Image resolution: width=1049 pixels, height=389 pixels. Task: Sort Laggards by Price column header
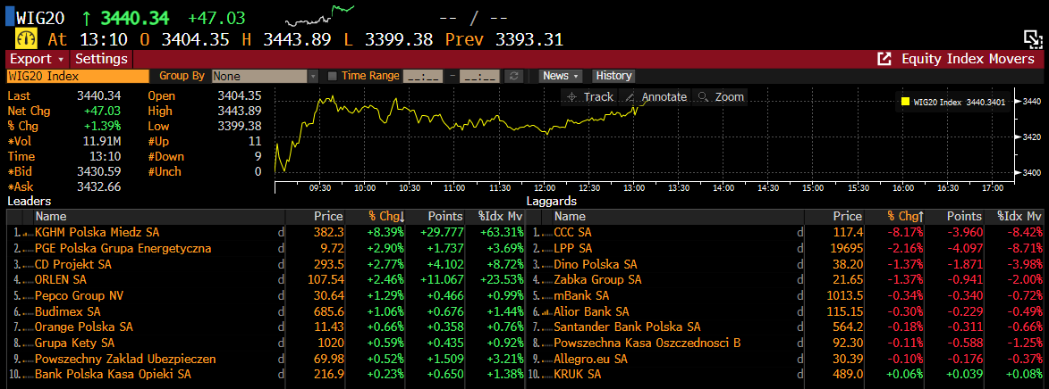tap(835, 216)
